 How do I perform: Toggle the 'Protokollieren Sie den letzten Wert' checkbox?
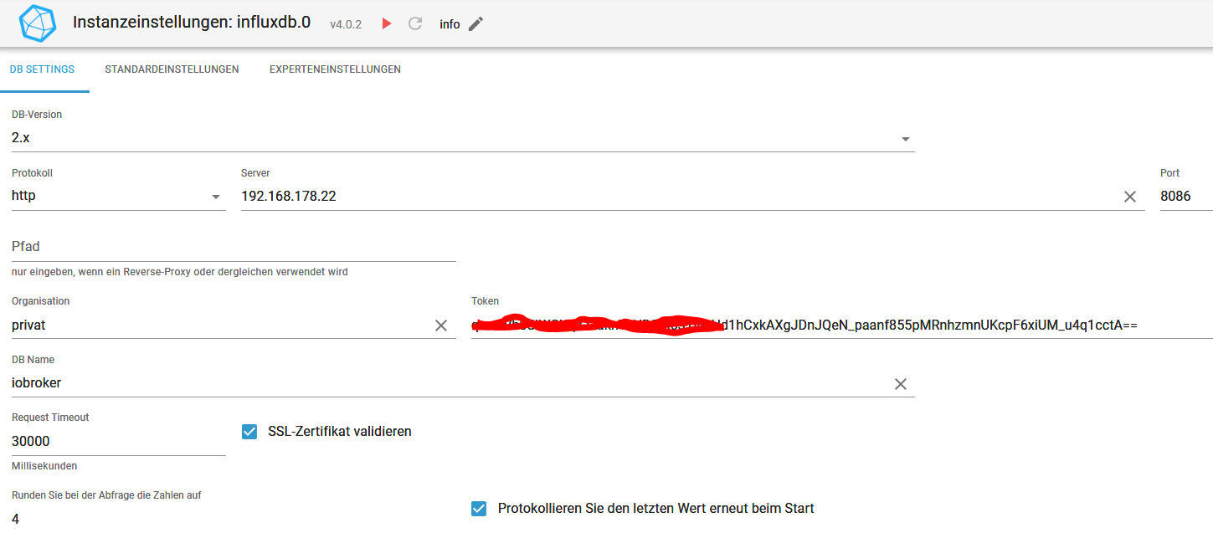479,509
